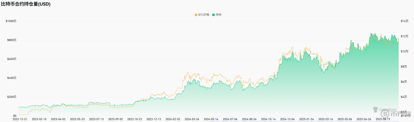Select the 2025-05-06 date label

click(x=344, y=119)
